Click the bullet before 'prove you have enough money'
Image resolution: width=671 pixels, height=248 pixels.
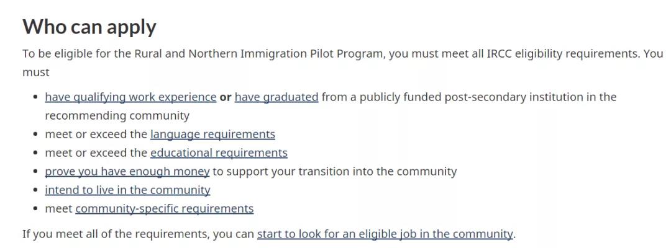(x=36, y=172)
